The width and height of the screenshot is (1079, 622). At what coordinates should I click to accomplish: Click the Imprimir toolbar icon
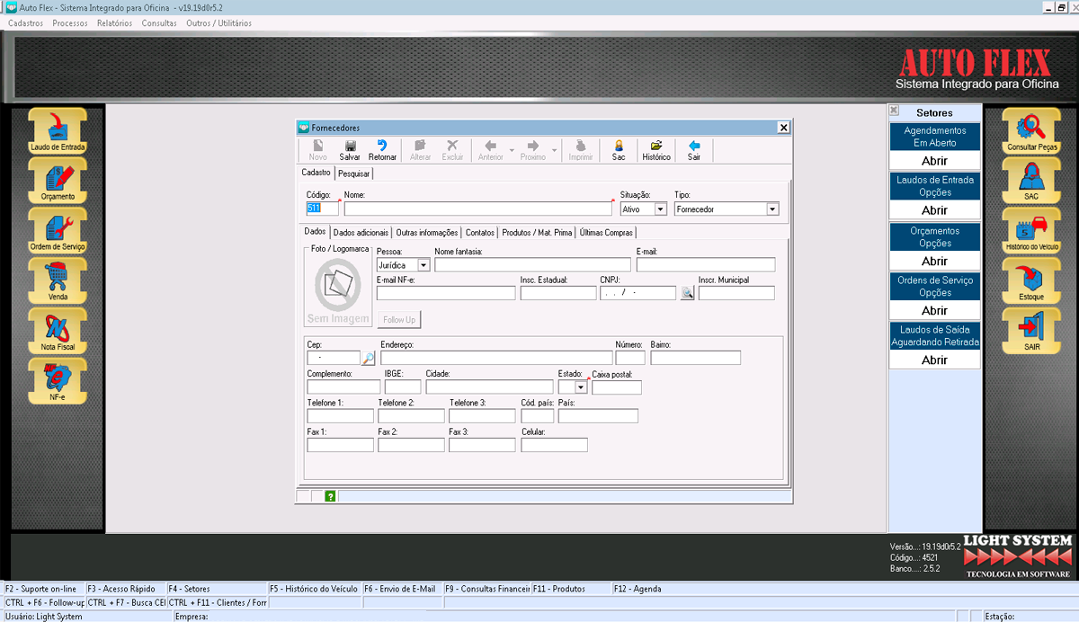point(581,150)
